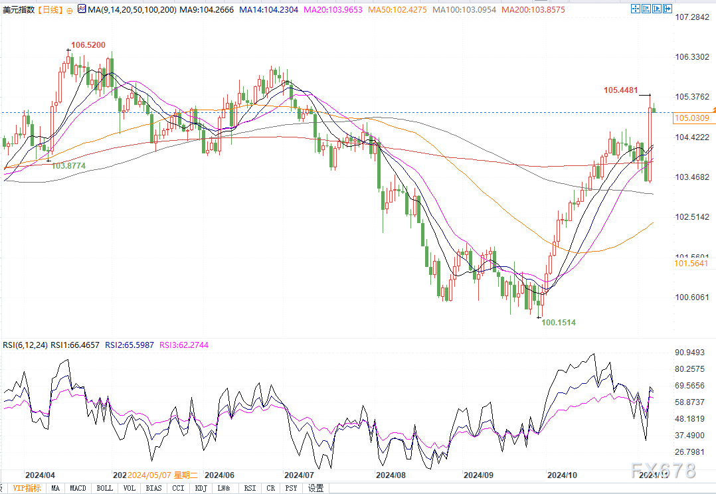Screen dimensions: 716x494
Task: Click the MA indicator chart icon
Action: point(82,10)
